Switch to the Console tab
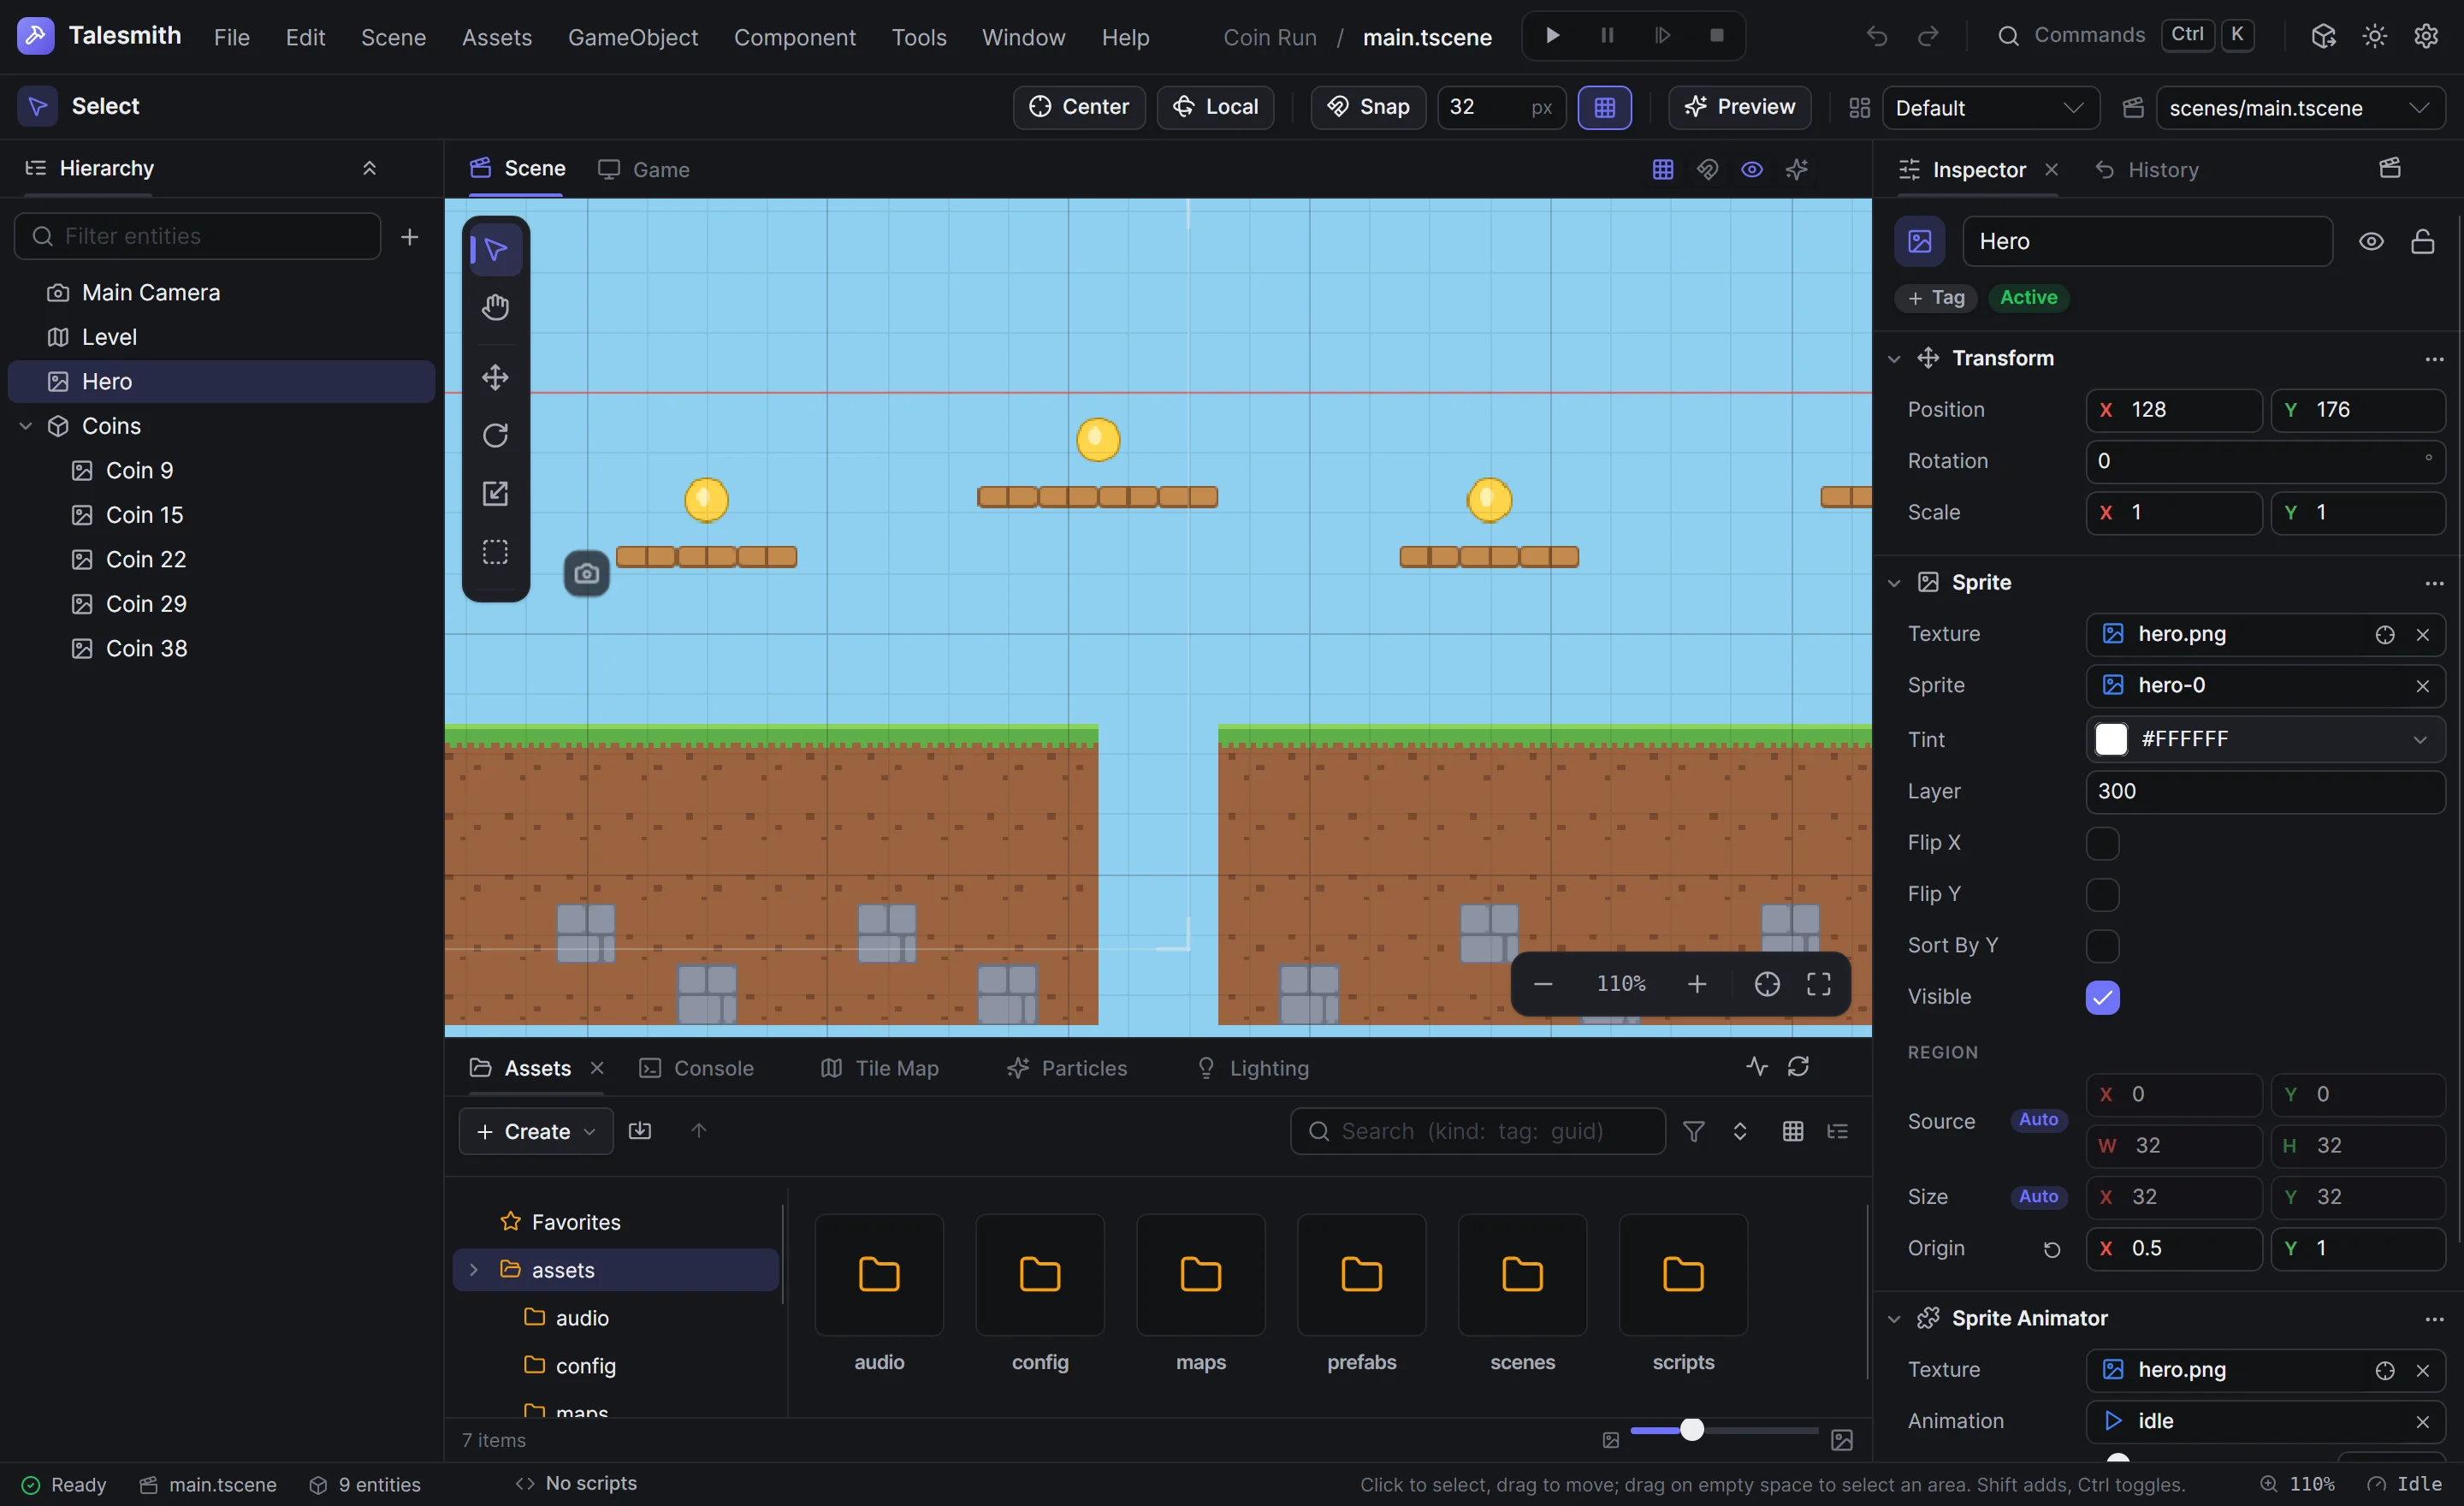The image size is (2464, 1506). click(696, 1068)
